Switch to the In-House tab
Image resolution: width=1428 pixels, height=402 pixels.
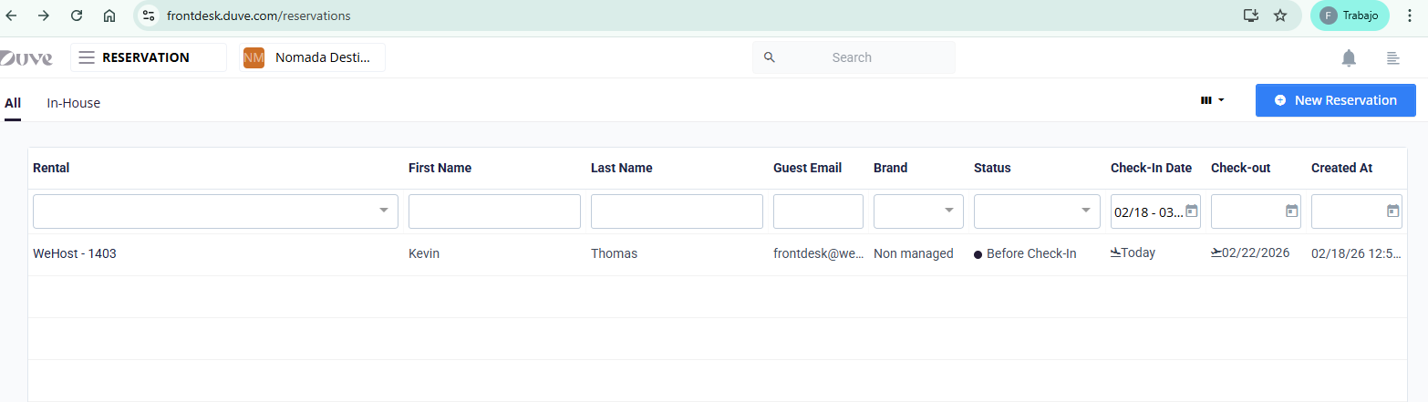pos(73,103)
